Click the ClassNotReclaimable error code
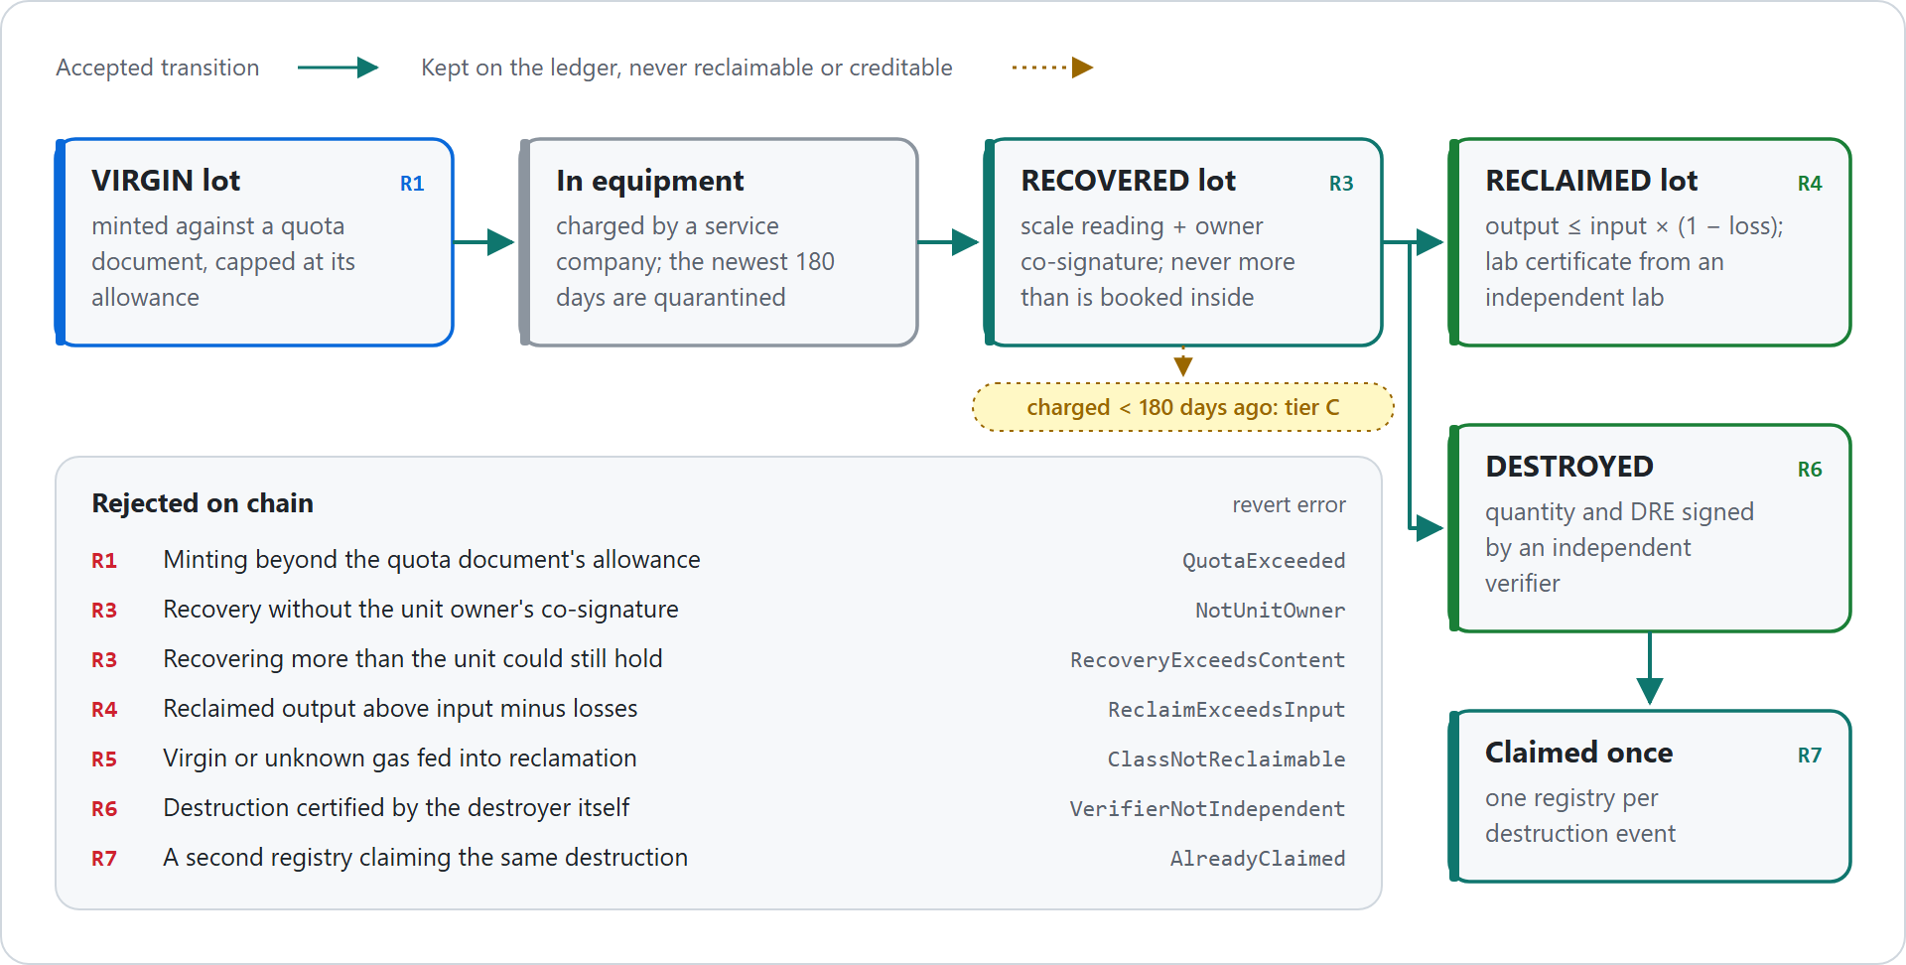 (1227, 759)
